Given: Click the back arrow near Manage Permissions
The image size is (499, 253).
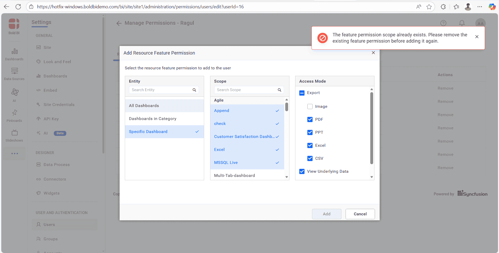Looking at the screenshot, I should 119,23.
